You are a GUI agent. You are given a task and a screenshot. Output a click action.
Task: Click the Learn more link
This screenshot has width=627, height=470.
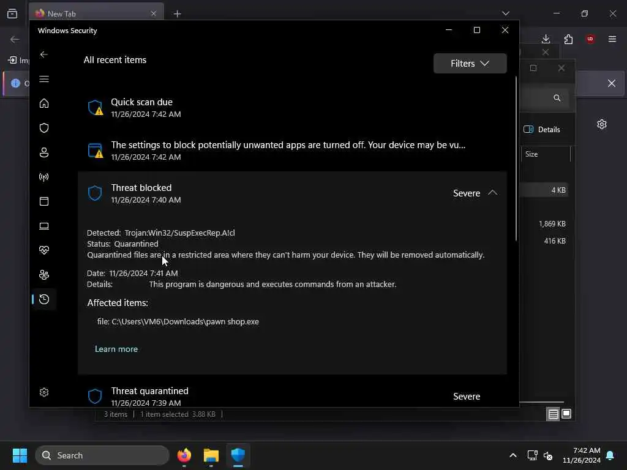click(116, 349)
